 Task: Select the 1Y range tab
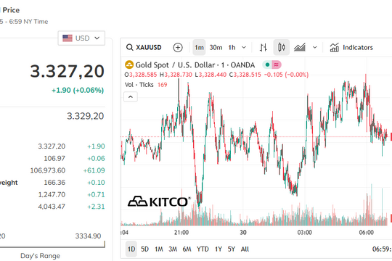[x=219, y=249]
